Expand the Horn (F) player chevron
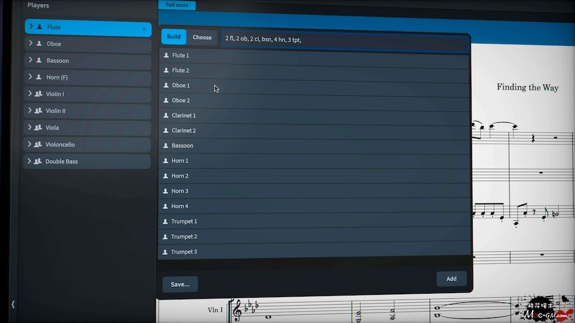The image size is (575, 323). (x=30, y=77)
